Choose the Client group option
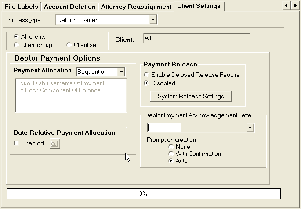The image size is (301, 209). [x=17, y=45]
